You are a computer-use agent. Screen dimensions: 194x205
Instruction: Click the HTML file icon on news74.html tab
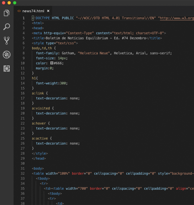coord(19,11)
